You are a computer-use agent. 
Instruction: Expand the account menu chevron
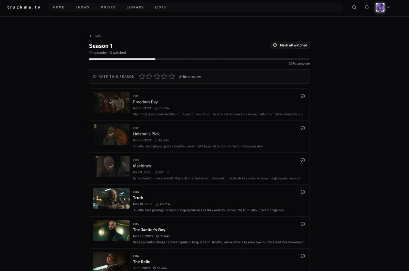(388, 7)
